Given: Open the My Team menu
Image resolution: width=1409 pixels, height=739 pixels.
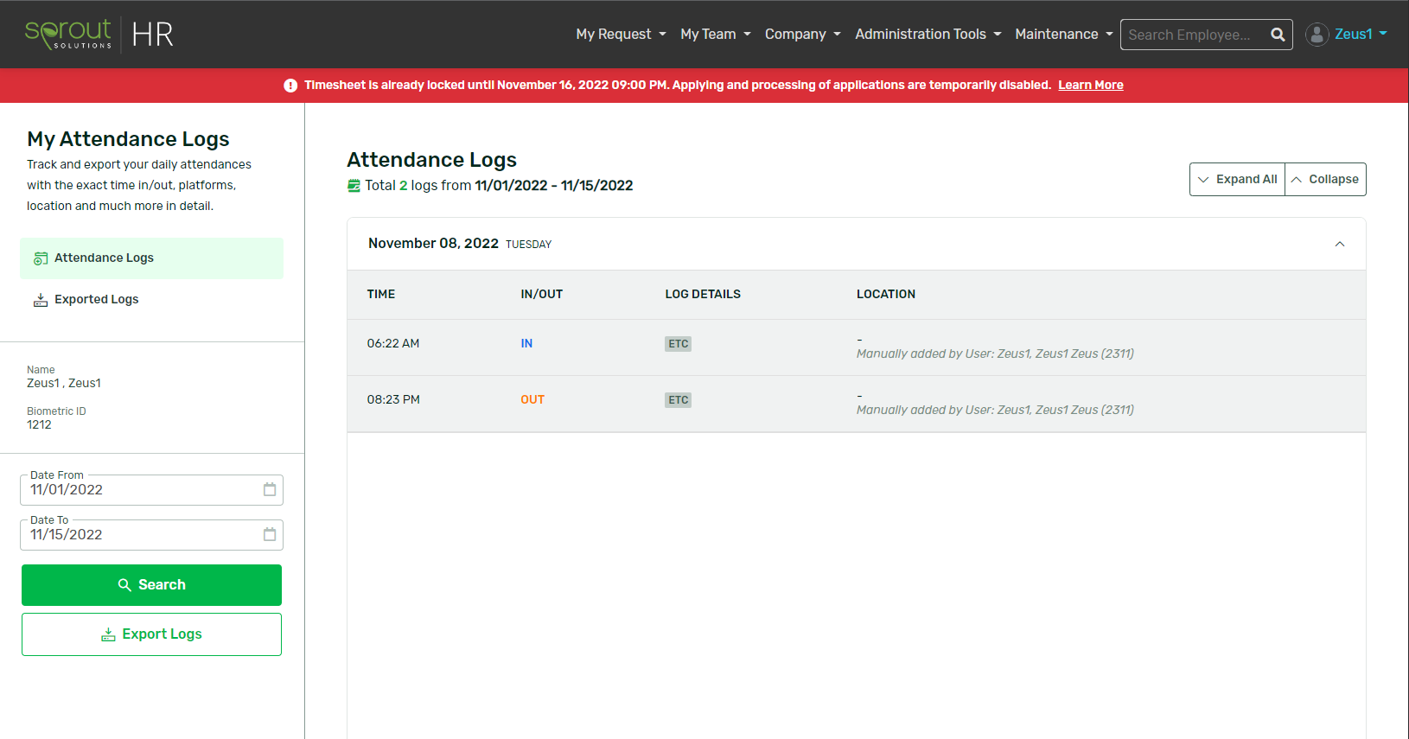Looking at the screenshot, I should pos(715,35).
